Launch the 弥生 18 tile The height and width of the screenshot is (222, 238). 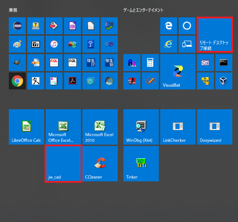[x=109, y=63]
